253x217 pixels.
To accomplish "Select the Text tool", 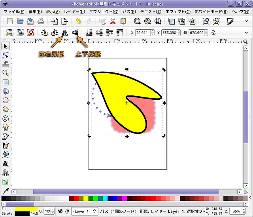I will coord(6,164).
